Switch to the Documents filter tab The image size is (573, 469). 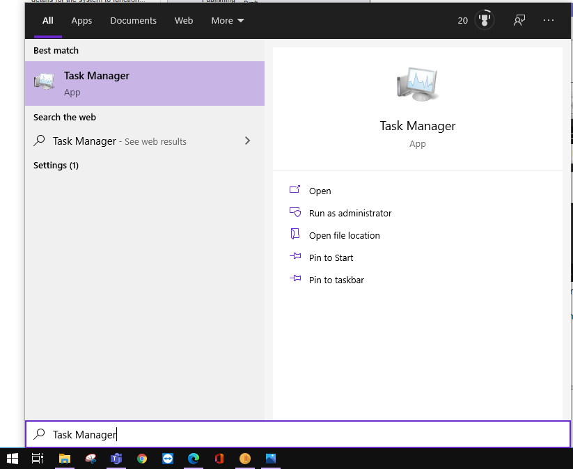click(x=134, y=20)
